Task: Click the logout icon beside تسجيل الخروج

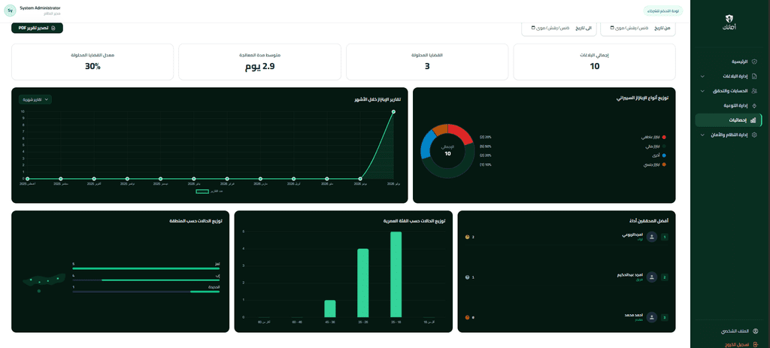Action: (x=755, y=344)
